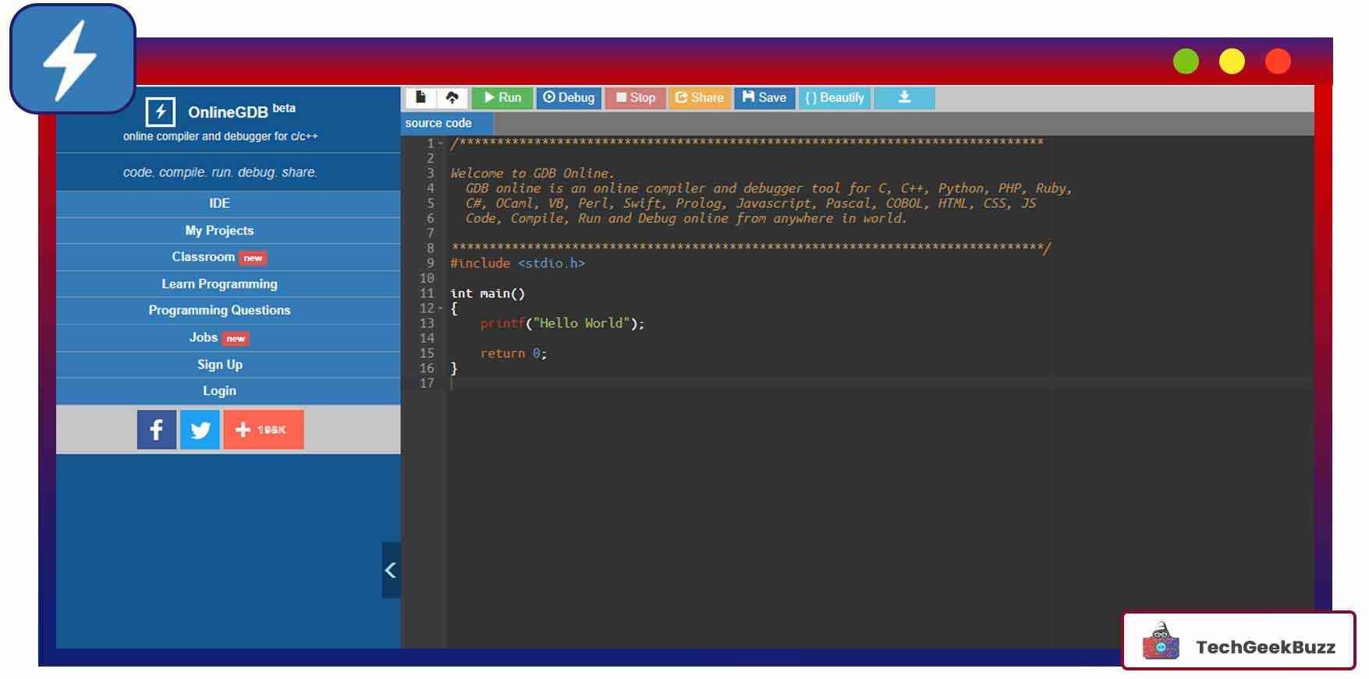This screenshot has width=1369, height=679.
Task: Open the Twitter share icon
Action: coord(200,430)
